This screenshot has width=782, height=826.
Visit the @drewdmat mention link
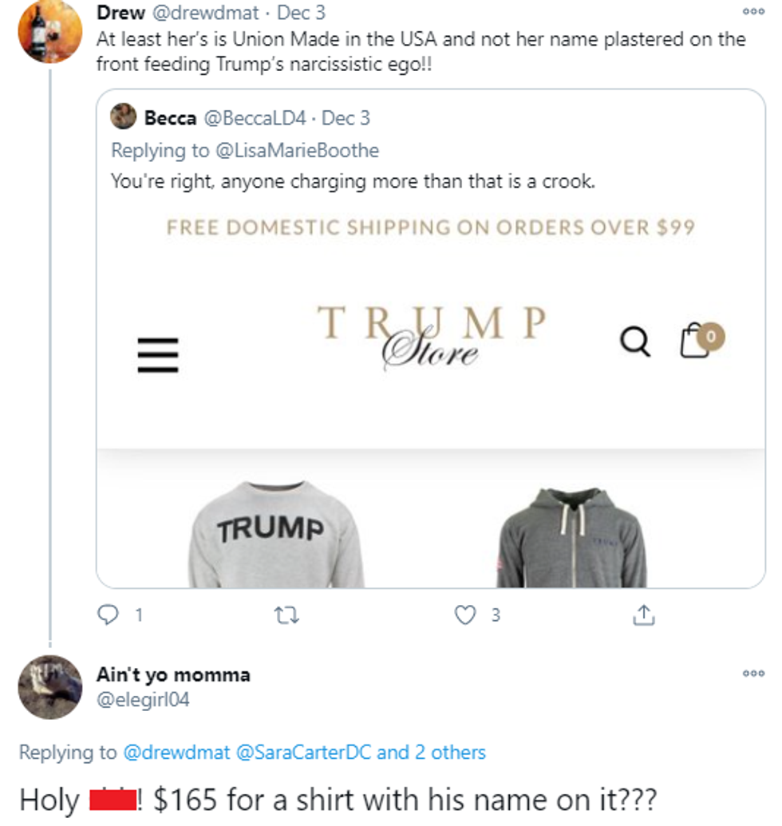[x=176, y=752]
